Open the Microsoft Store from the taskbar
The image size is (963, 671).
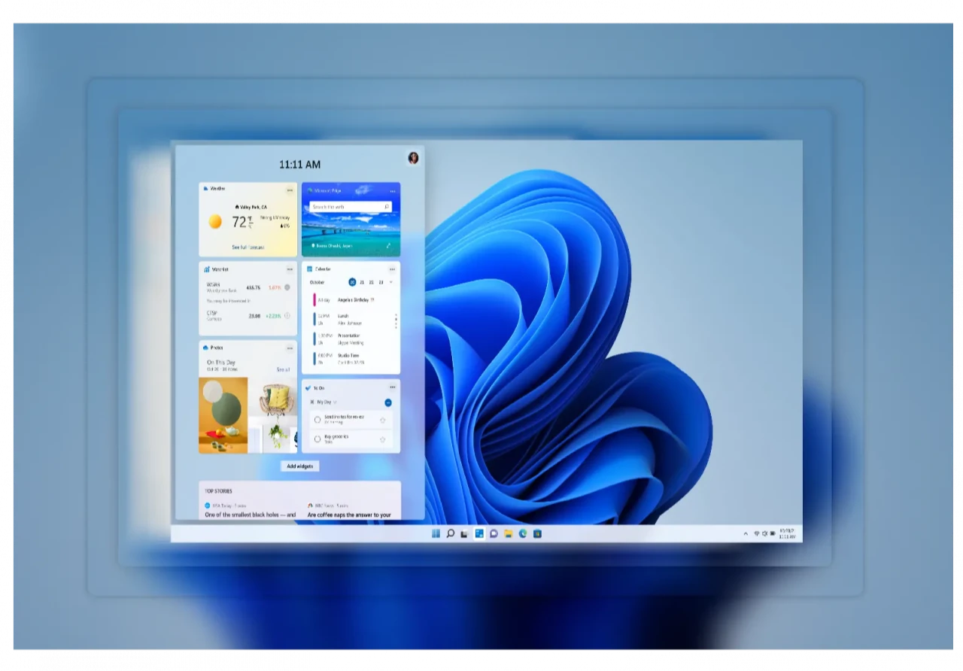(537, 533)
